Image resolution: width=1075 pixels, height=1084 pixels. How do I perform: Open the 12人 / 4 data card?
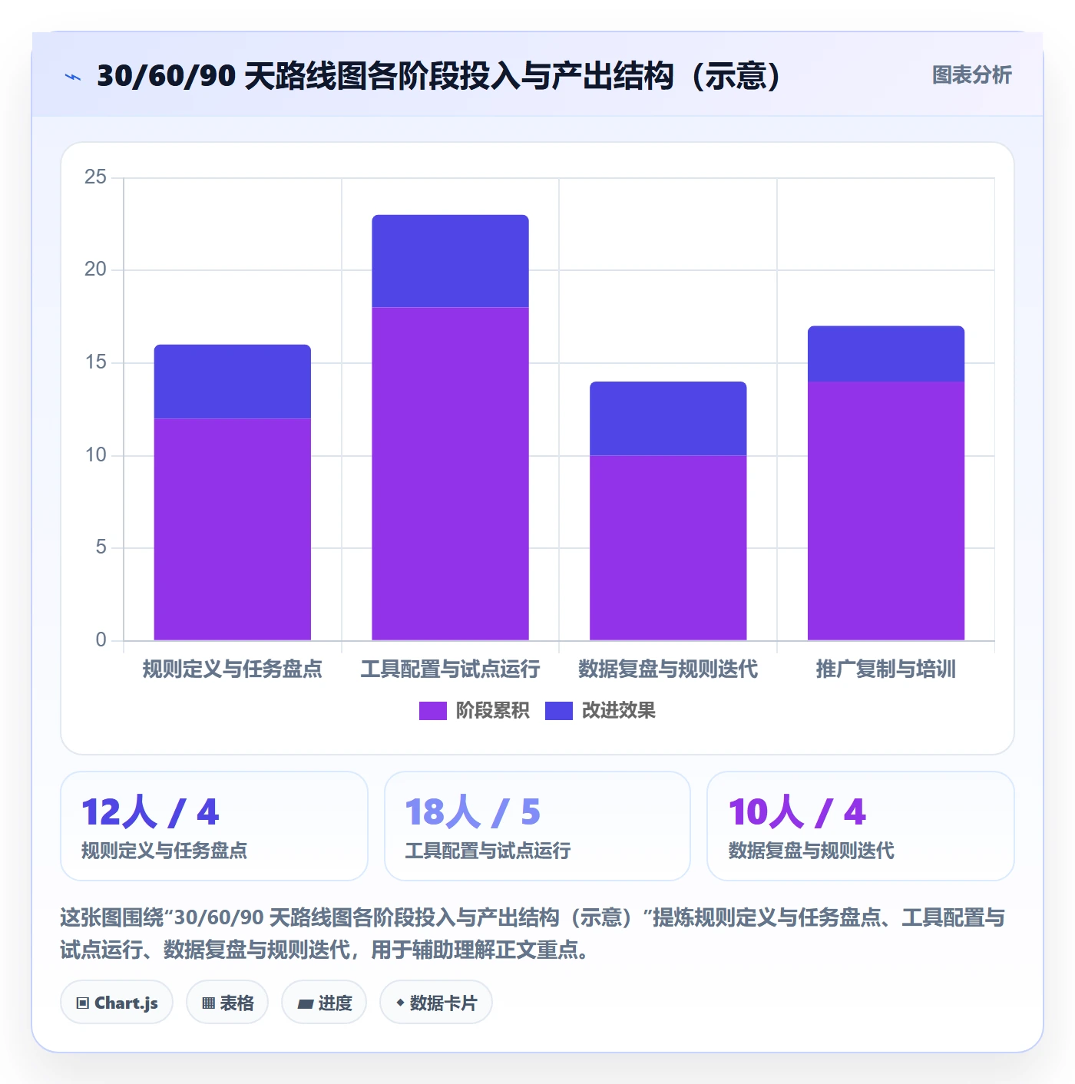214,826
